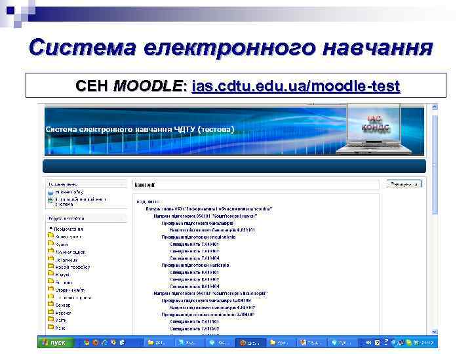Switch to the first folder taskbar button

click(159, 343)
